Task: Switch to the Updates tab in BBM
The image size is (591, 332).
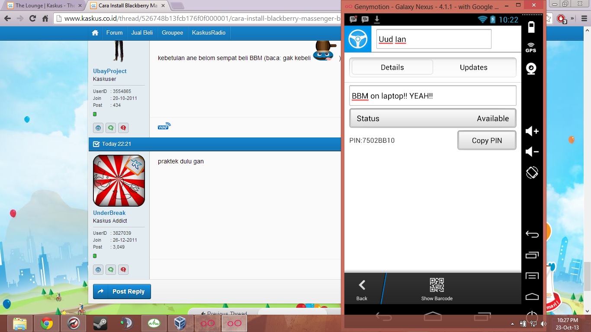Action: coord(473,67)
